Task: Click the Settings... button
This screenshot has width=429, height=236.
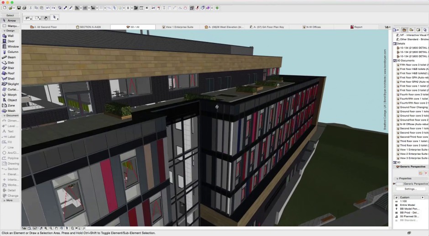Action: 411,189
